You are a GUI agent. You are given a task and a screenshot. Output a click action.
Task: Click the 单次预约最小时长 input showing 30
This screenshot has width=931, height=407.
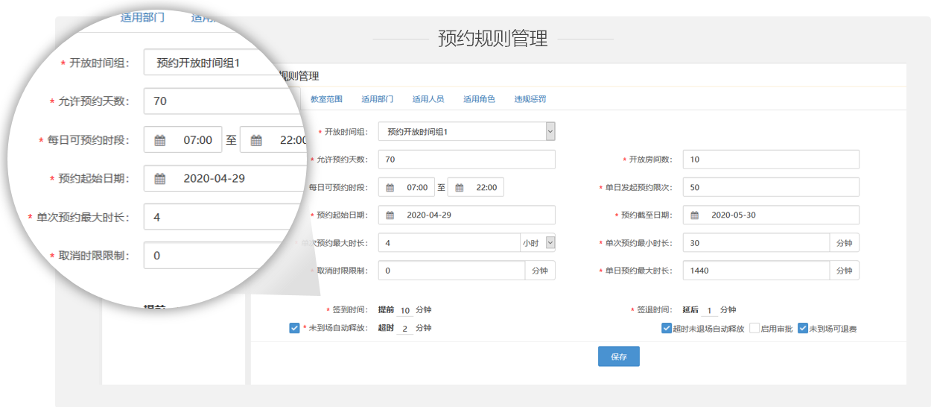(x=757, y=243)
